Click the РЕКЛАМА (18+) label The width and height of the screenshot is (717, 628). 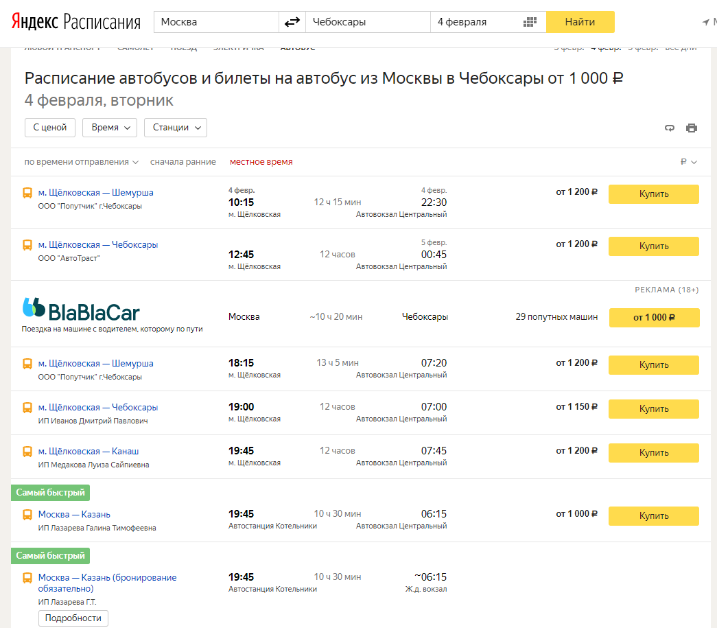667,290
